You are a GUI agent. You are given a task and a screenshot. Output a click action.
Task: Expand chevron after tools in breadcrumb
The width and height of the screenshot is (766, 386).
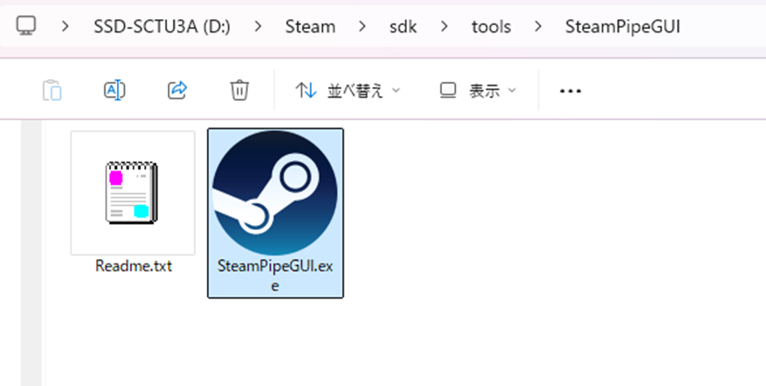[538, 27]
